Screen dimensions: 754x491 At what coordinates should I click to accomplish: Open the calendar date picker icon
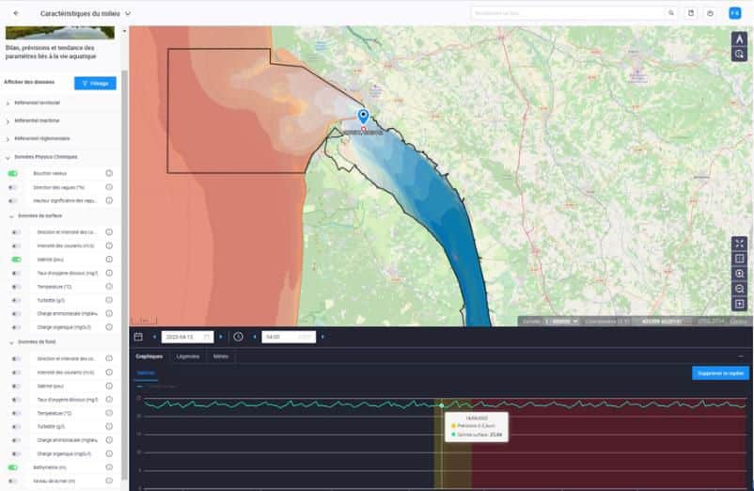coord(138,336)
